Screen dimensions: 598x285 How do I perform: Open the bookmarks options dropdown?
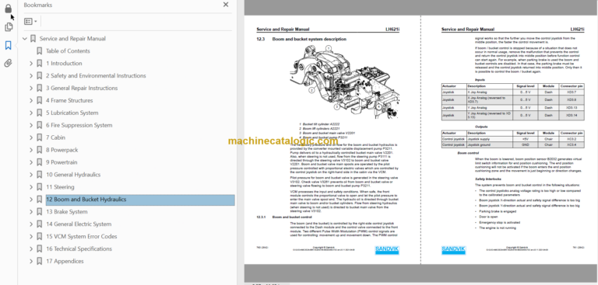coord(30,21)
